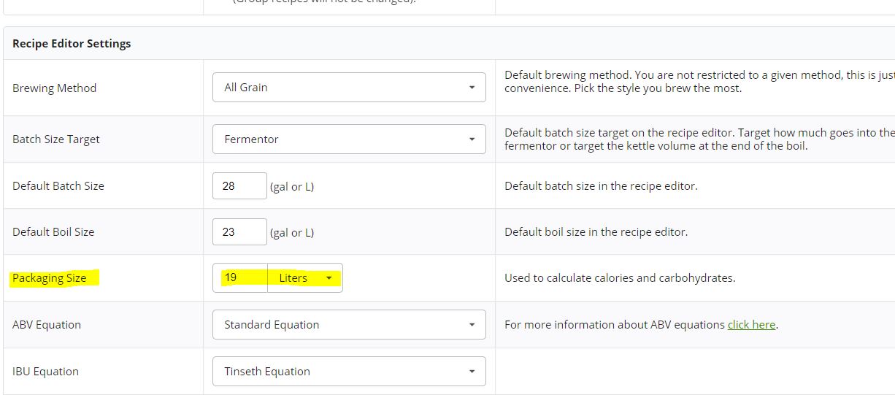Click the Default Batch Size input field
The width and height of the screenshot is (895, 395).
point(239,186)
